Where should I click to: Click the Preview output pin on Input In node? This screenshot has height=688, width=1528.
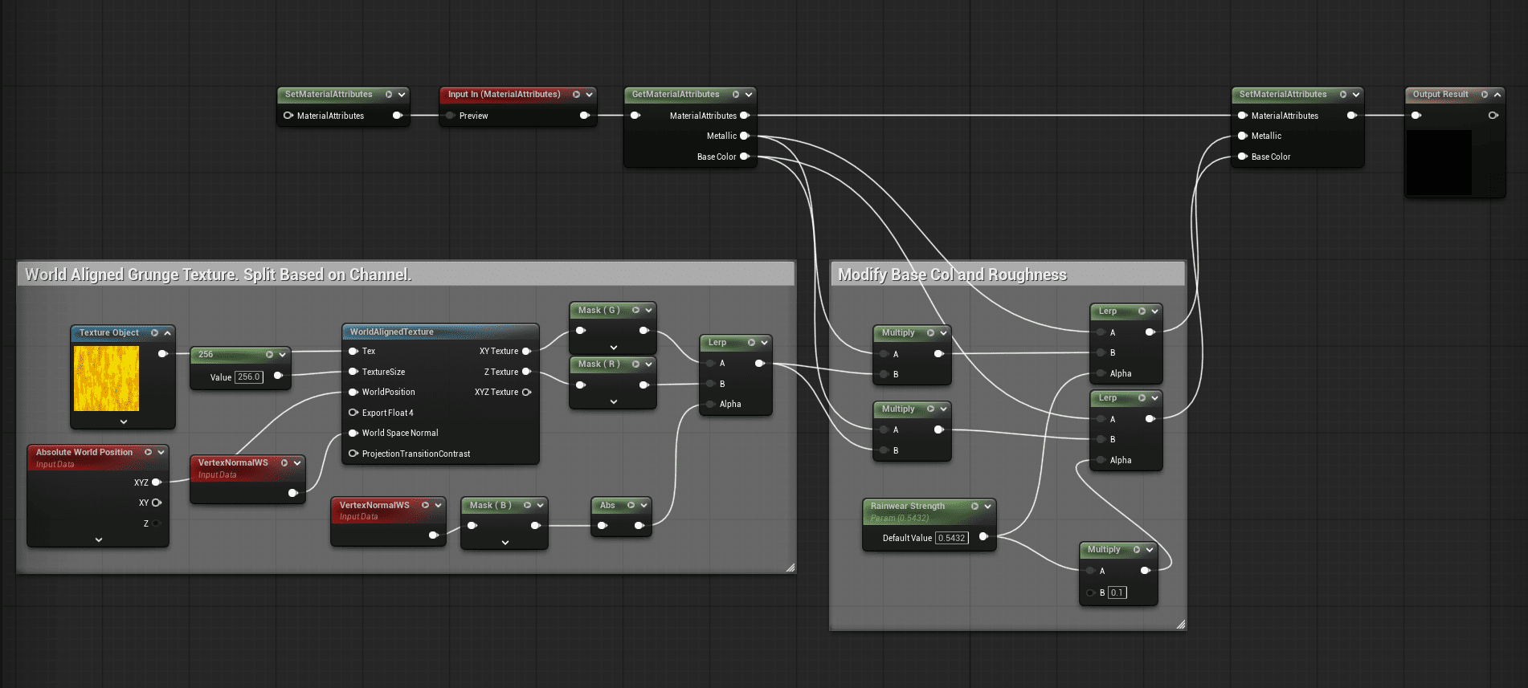tap(584, 116)
